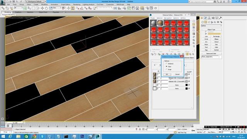Click the object name field Floor_Object001
247x139 pixels.
coord(210,57)
